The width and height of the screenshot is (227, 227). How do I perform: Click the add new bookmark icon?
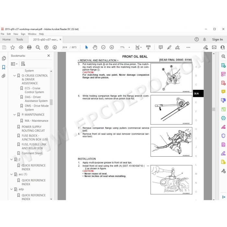coord(23,64)
